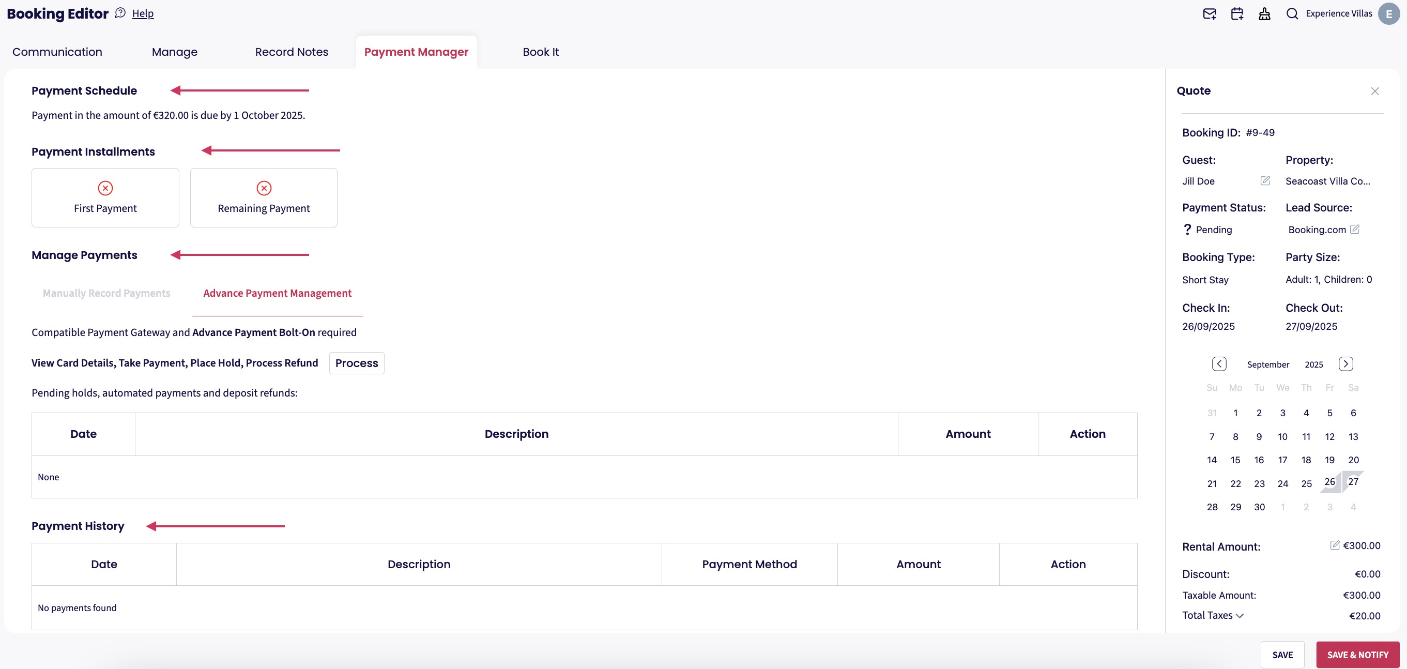Image resolution: width=1407 pixels, height=669 pixels.
Task: Click the cleaning/housekeeping icon in header
Action: 1264,13
